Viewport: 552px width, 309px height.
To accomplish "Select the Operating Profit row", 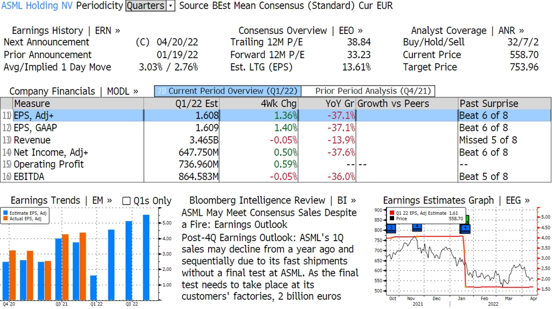I will [x=275, y=164].
